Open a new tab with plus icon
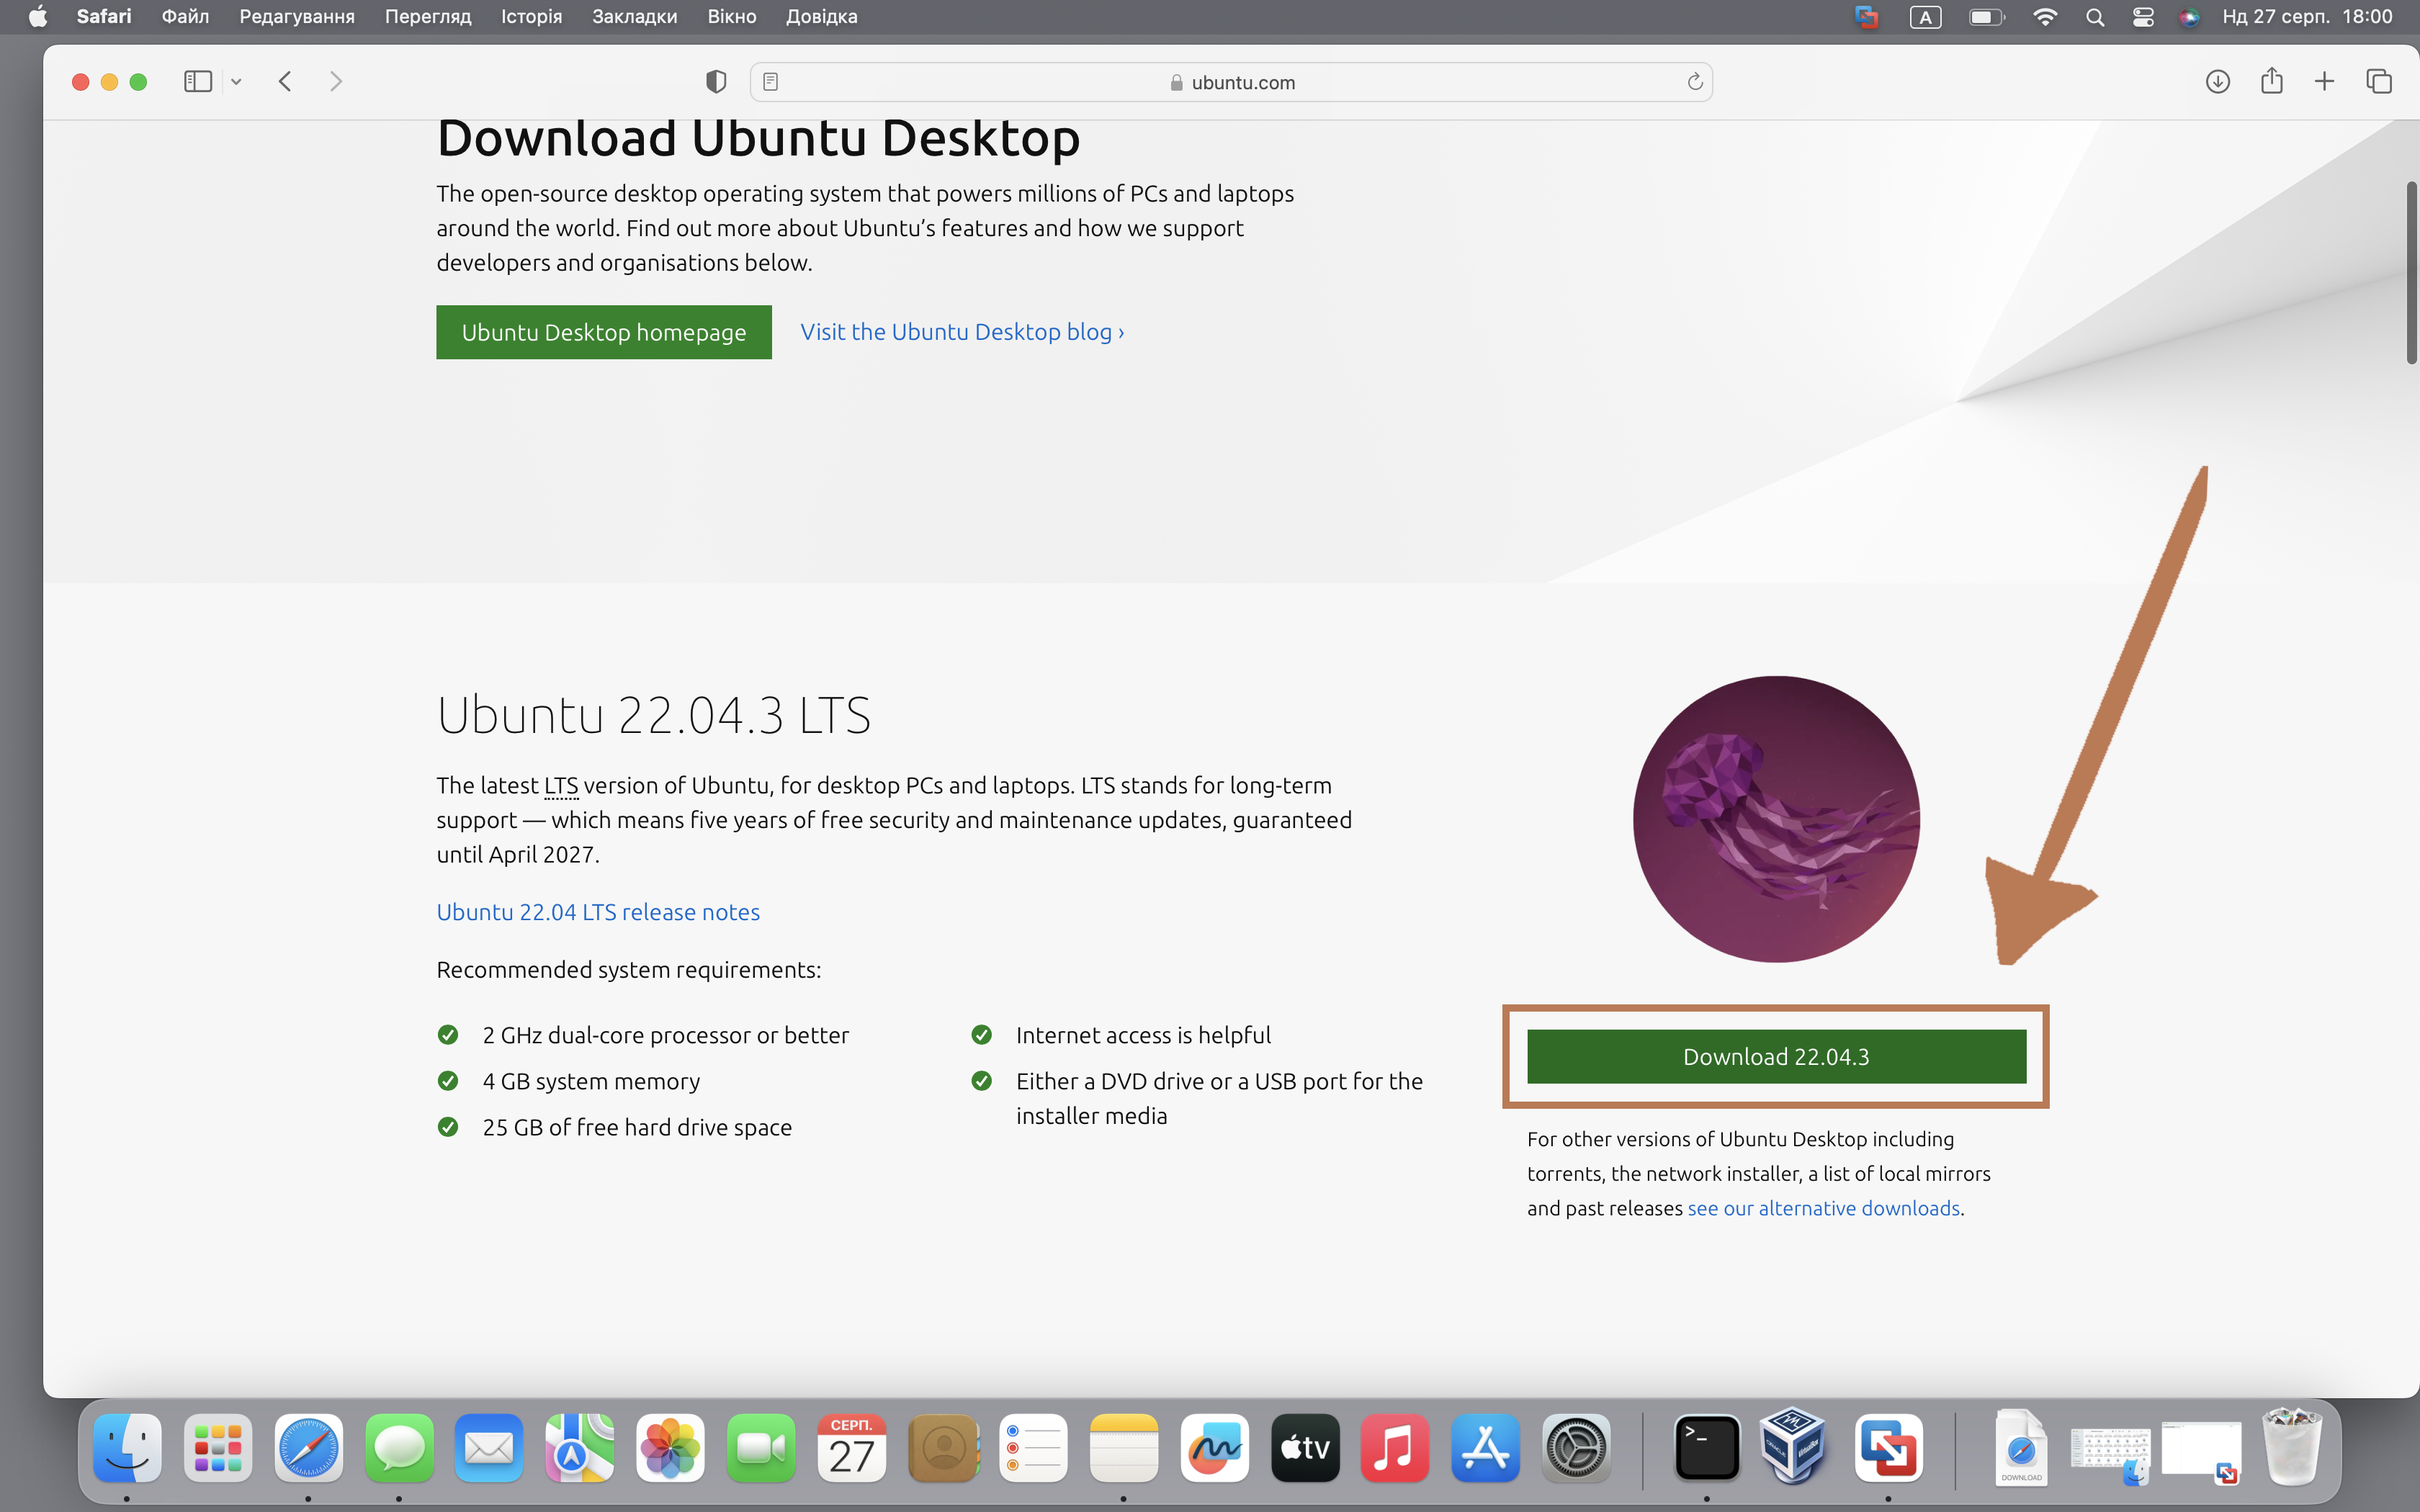Screen dimensions: 2420x1512 [2325, 82]
